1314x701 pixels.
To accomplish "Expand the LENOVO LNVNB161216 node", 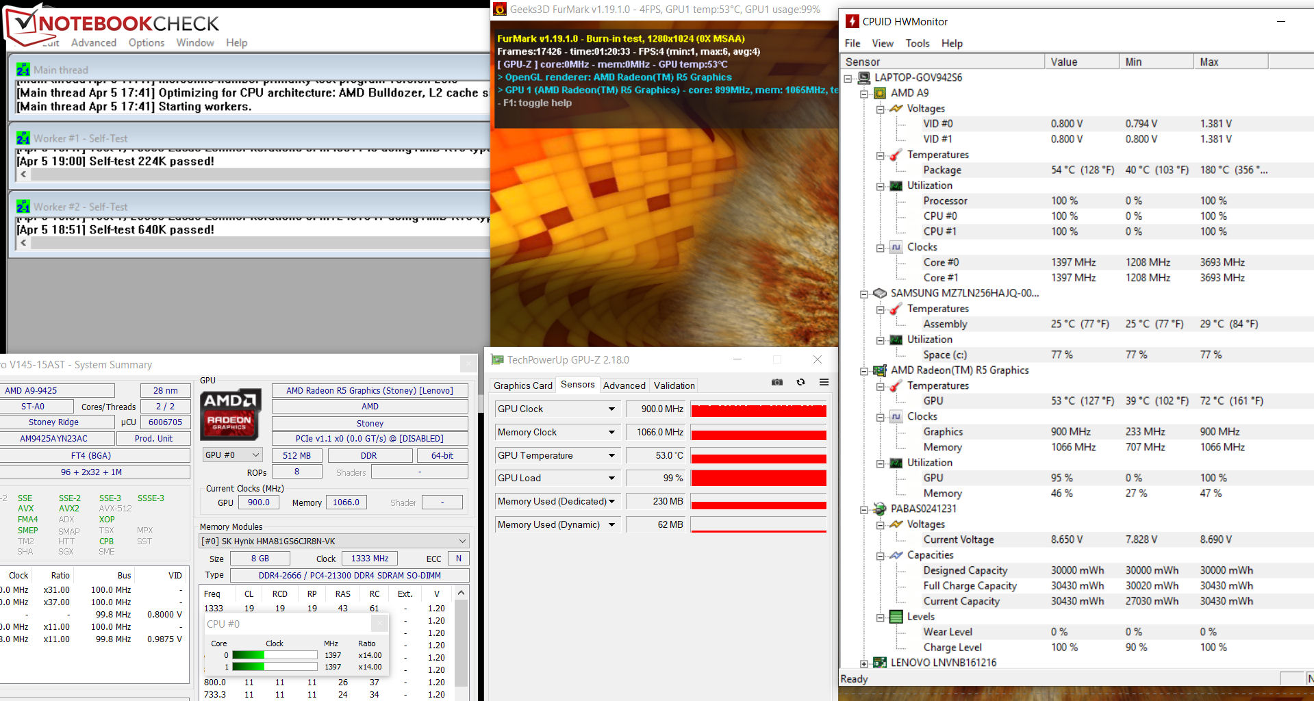I will (864, 663).
